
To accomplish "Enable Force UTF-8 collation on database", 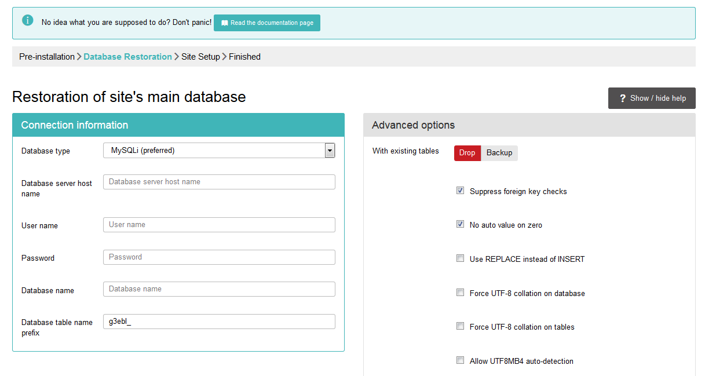I will click(x=460, y=293).
